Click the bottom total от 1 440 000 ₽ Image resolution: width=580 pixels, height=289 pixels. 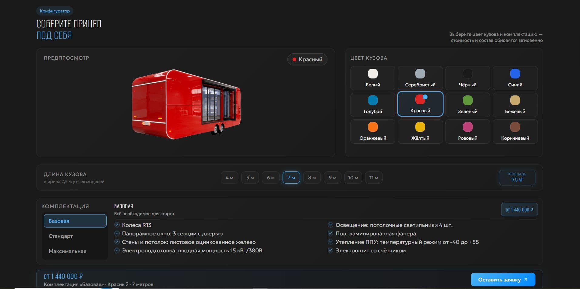click(63, 276)
